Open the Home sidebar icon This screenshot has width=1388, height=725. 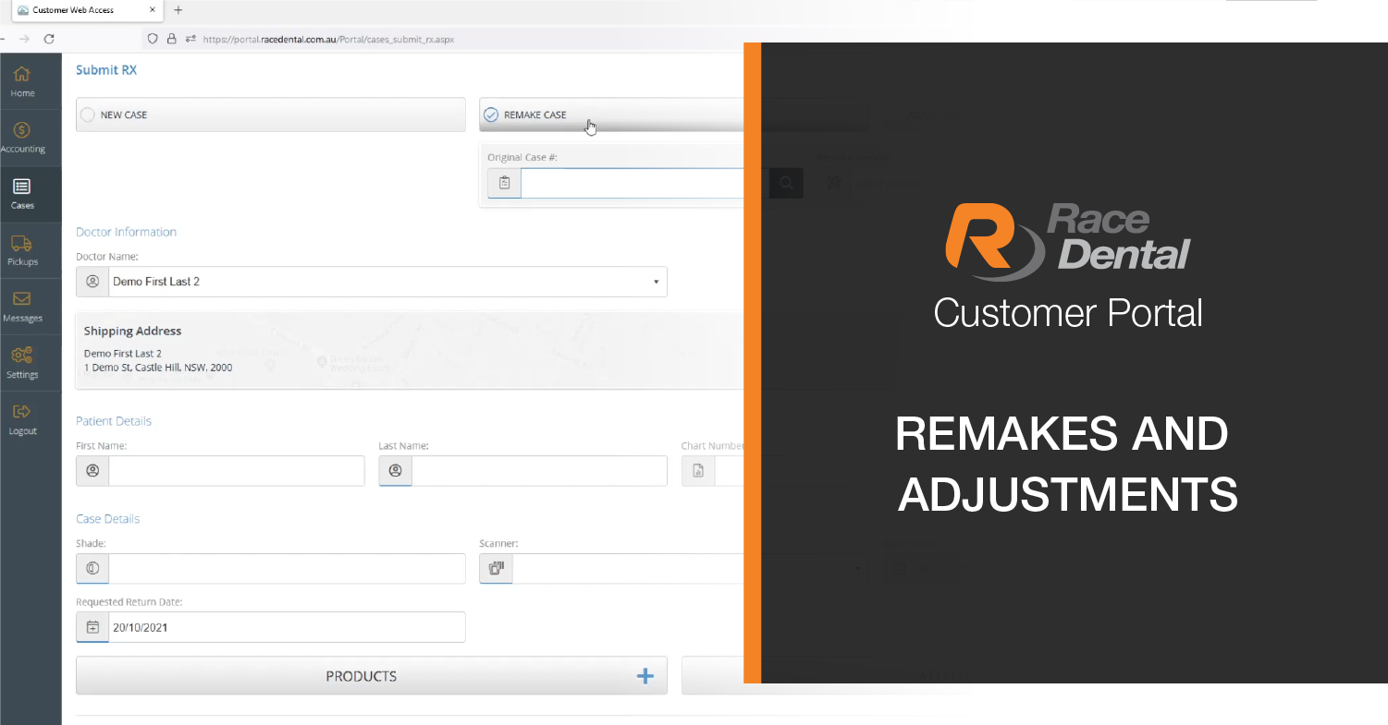(22, 76)
